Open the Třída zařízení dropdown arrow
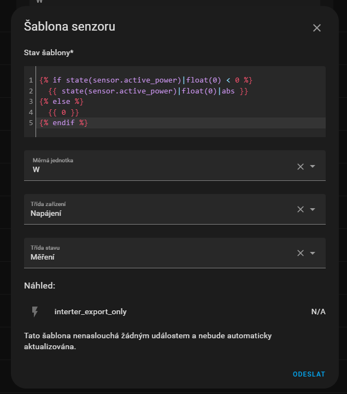This screenshot has width=347, height=394. (x=313, y=209)
